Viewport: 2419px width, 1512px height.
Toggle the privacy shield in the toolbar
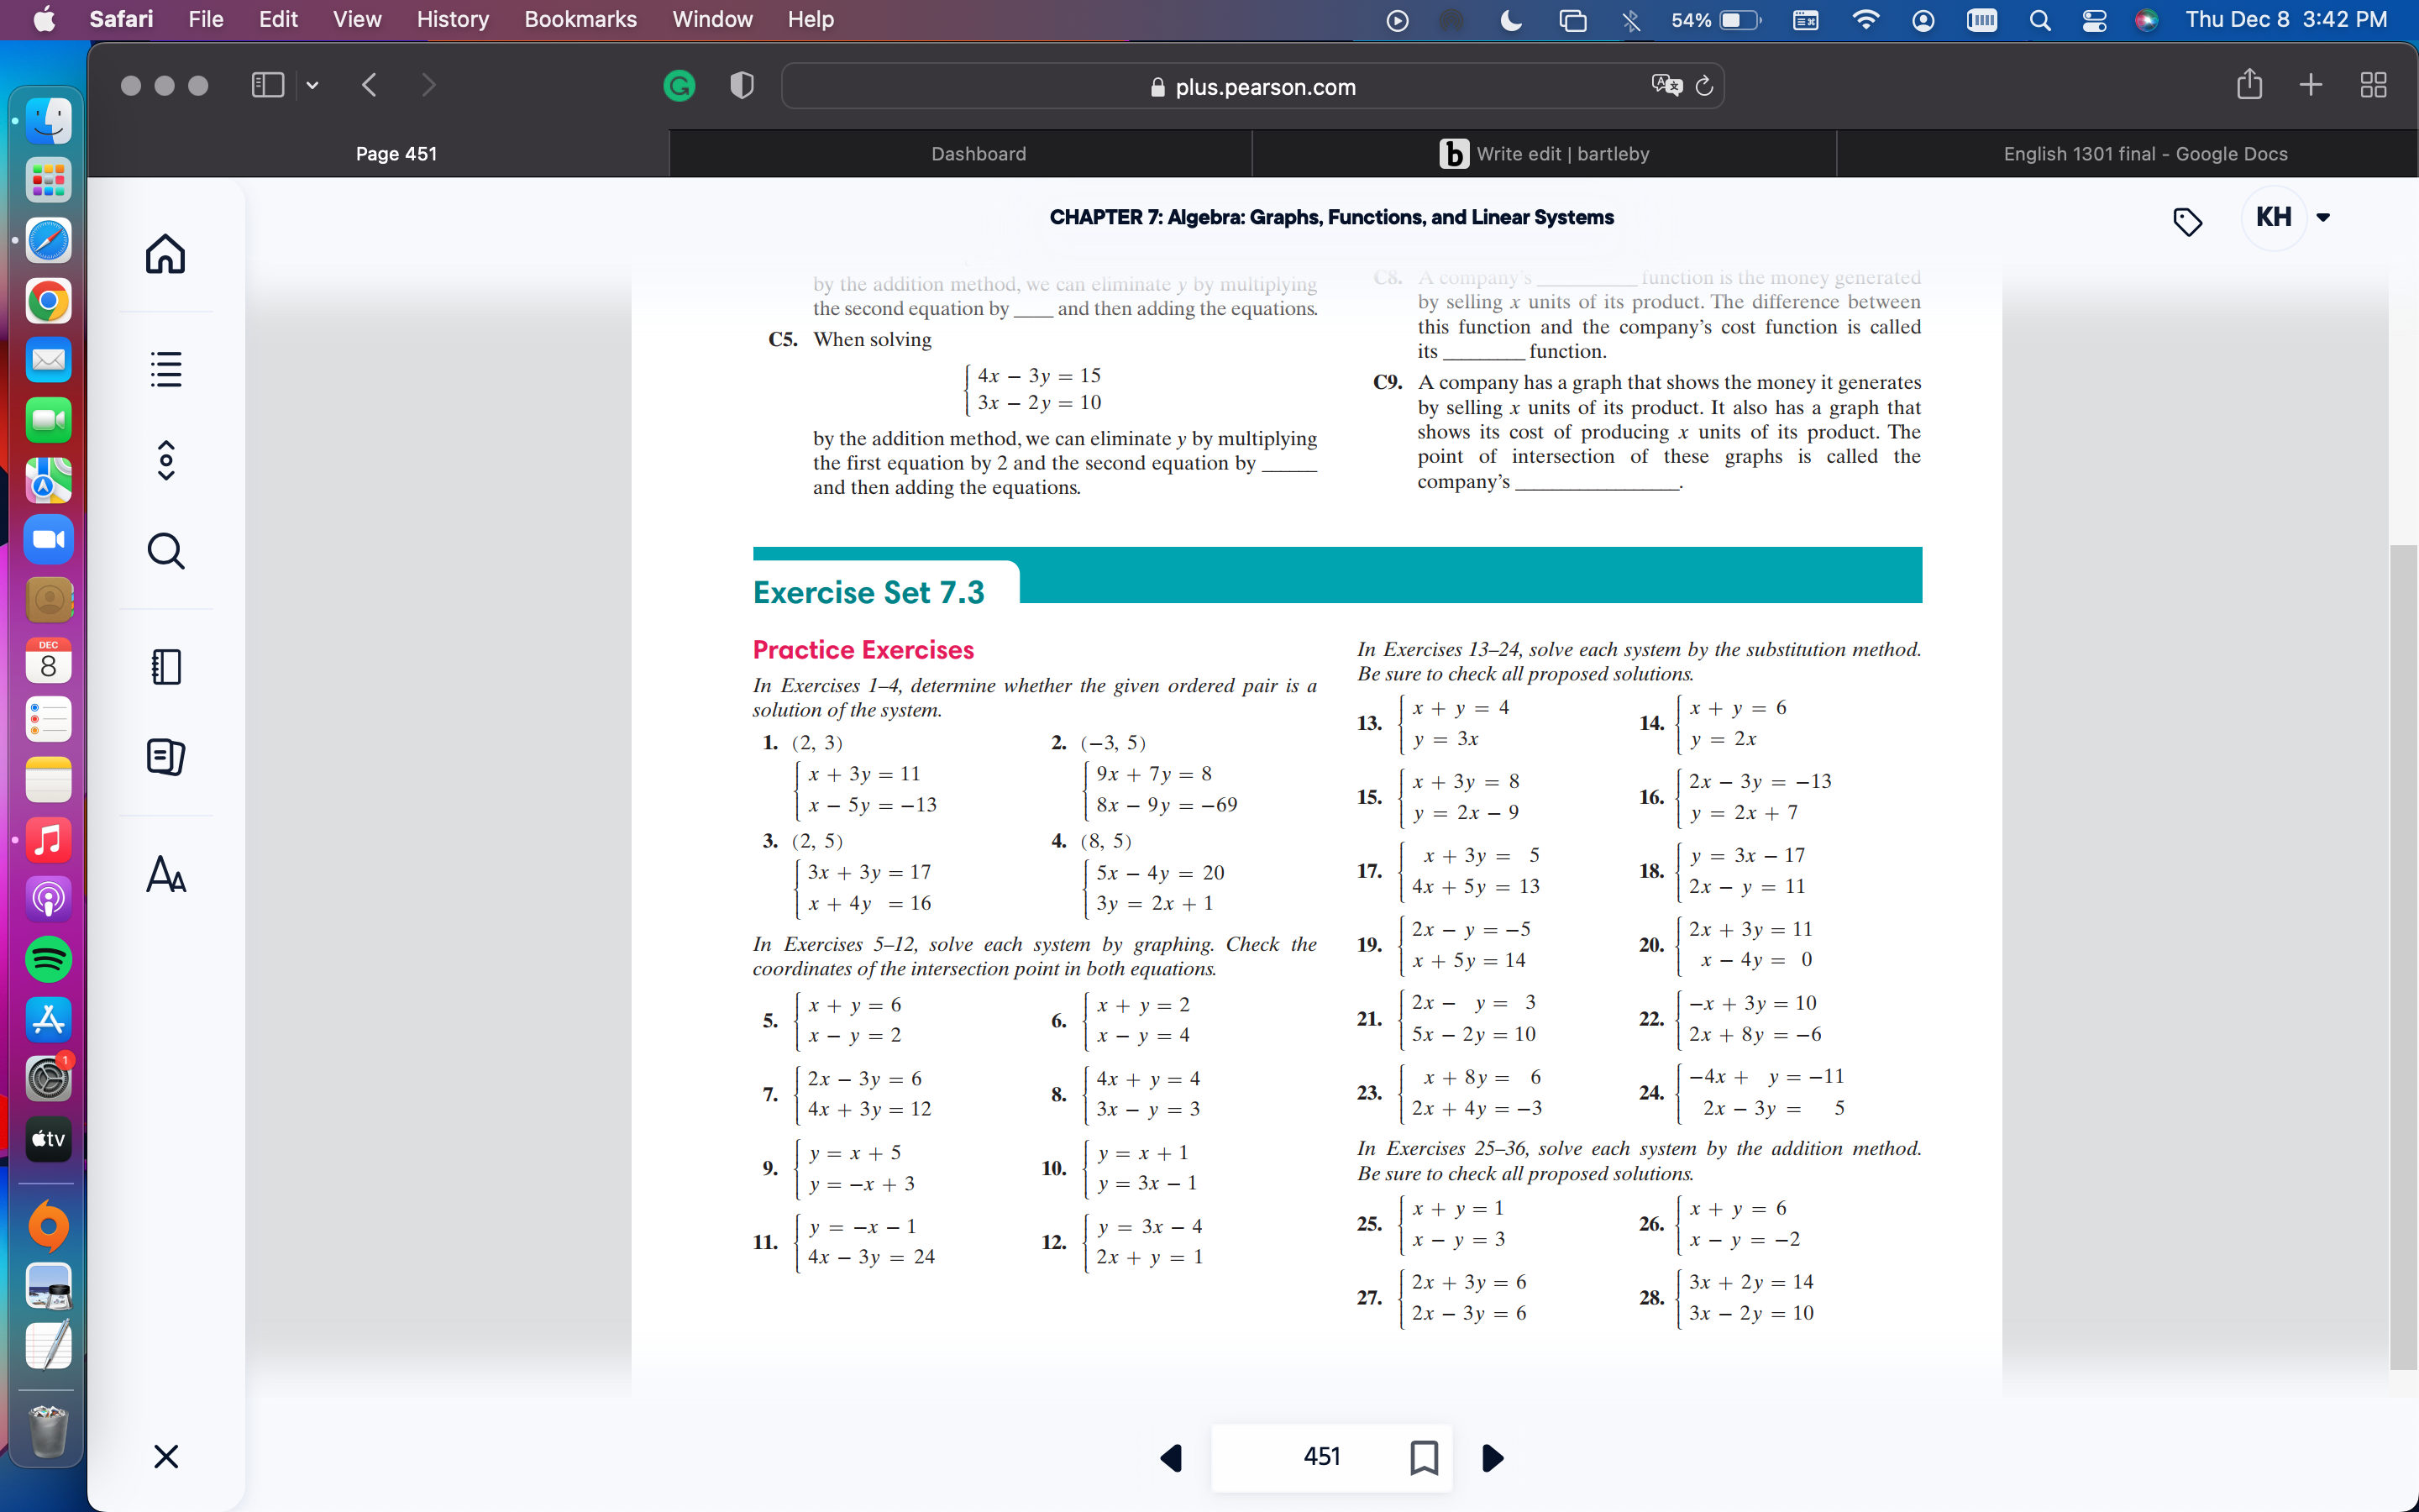(741, 85)
